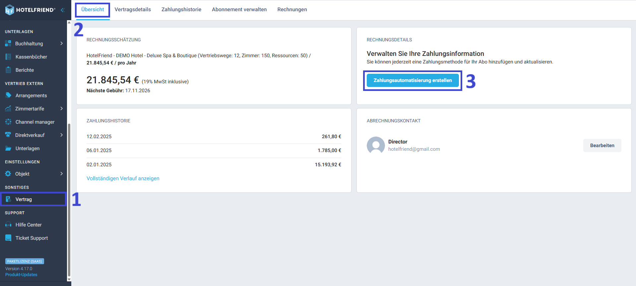Click Zahlungsautomatisierung erstellen button
This screenshot has height=286, width=636.
(413, 80)
